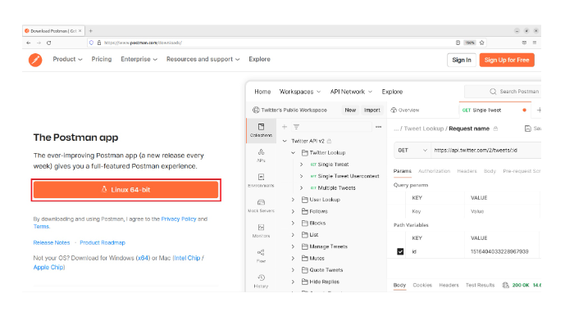Open the Enterprise dropdown menu

click(139, 59)
